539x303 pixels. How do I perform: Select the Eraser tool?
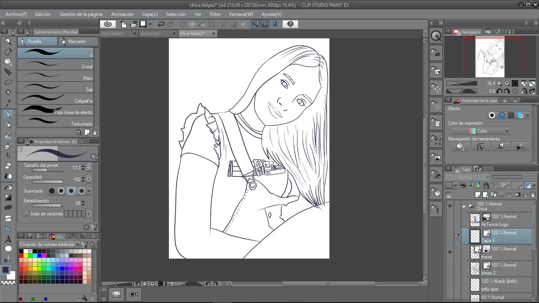pyautogui.click(x=8, y=166)
